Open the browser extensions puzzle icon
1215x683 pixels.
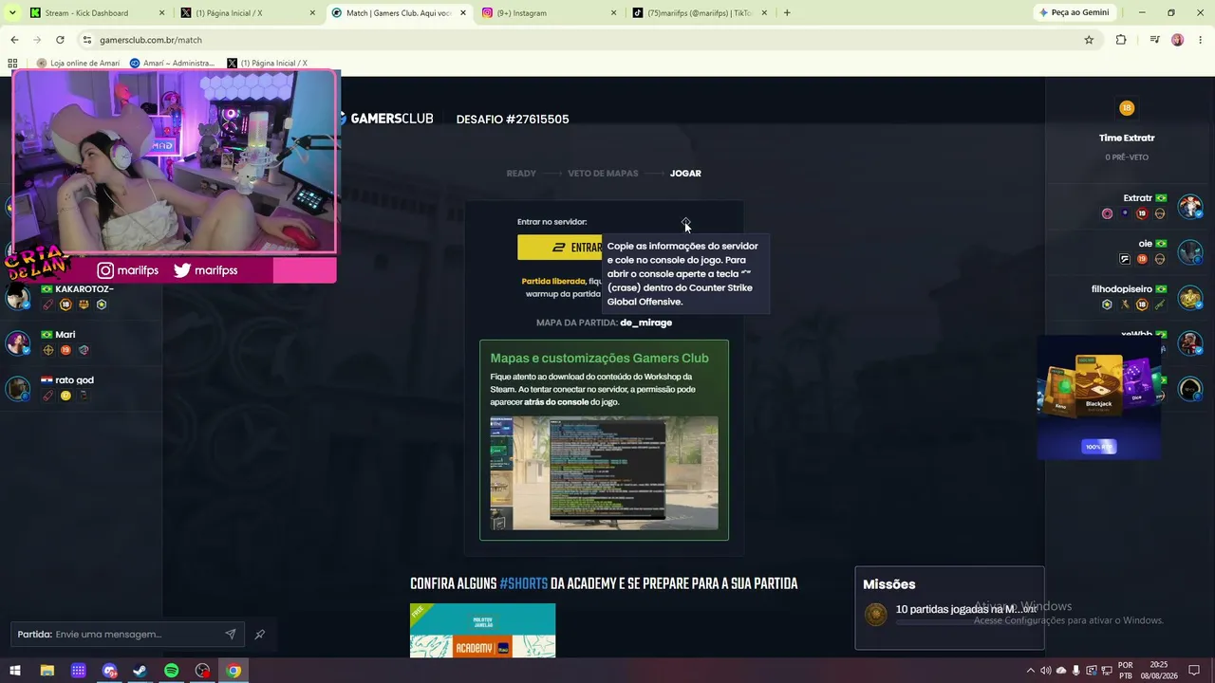coord(1121,40)
